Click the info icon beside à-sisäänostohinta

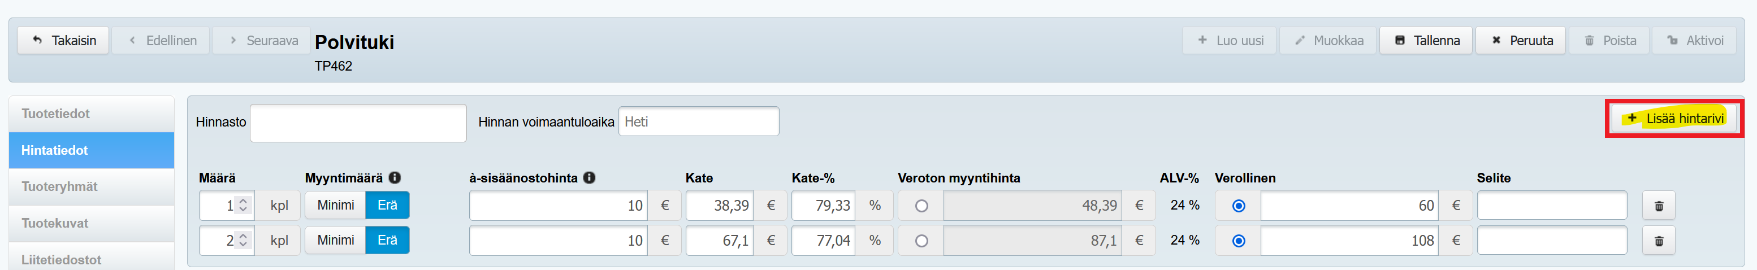pos(589,178)
